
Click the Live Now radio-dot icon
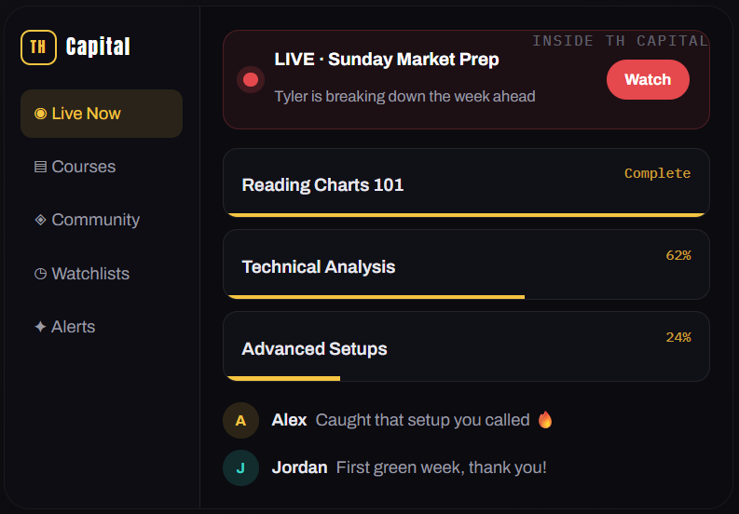(x=40, y=114)
